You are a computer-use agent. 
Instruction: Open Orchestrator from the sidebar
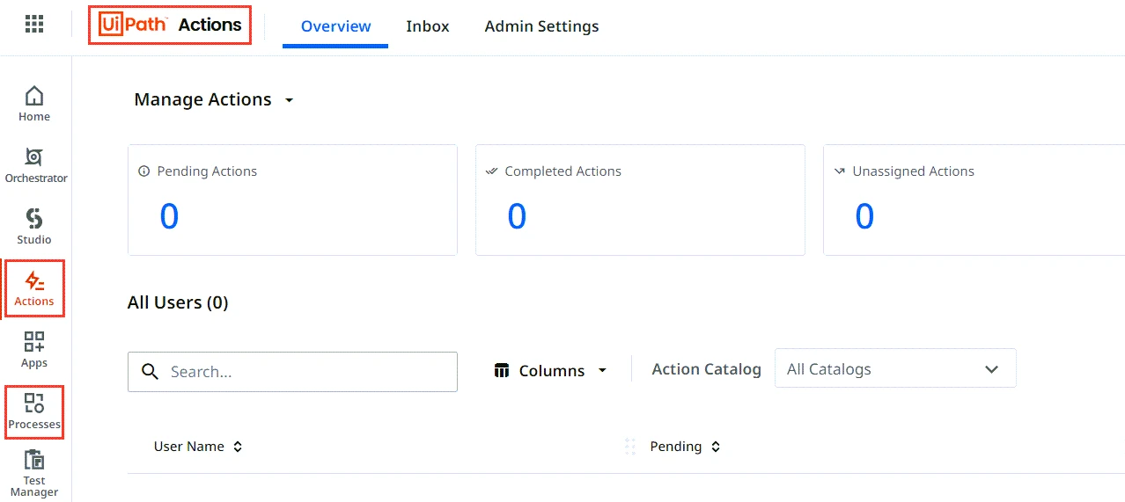point(36,165)
